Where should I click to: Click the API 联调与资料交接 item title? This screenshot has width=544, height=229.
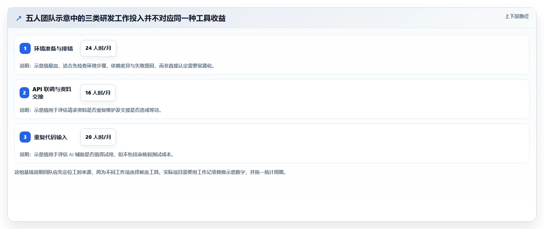coord(52,93)
